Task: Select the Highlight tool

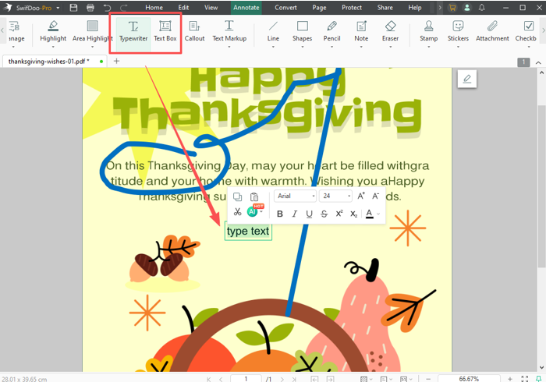Action: point(53,31)
